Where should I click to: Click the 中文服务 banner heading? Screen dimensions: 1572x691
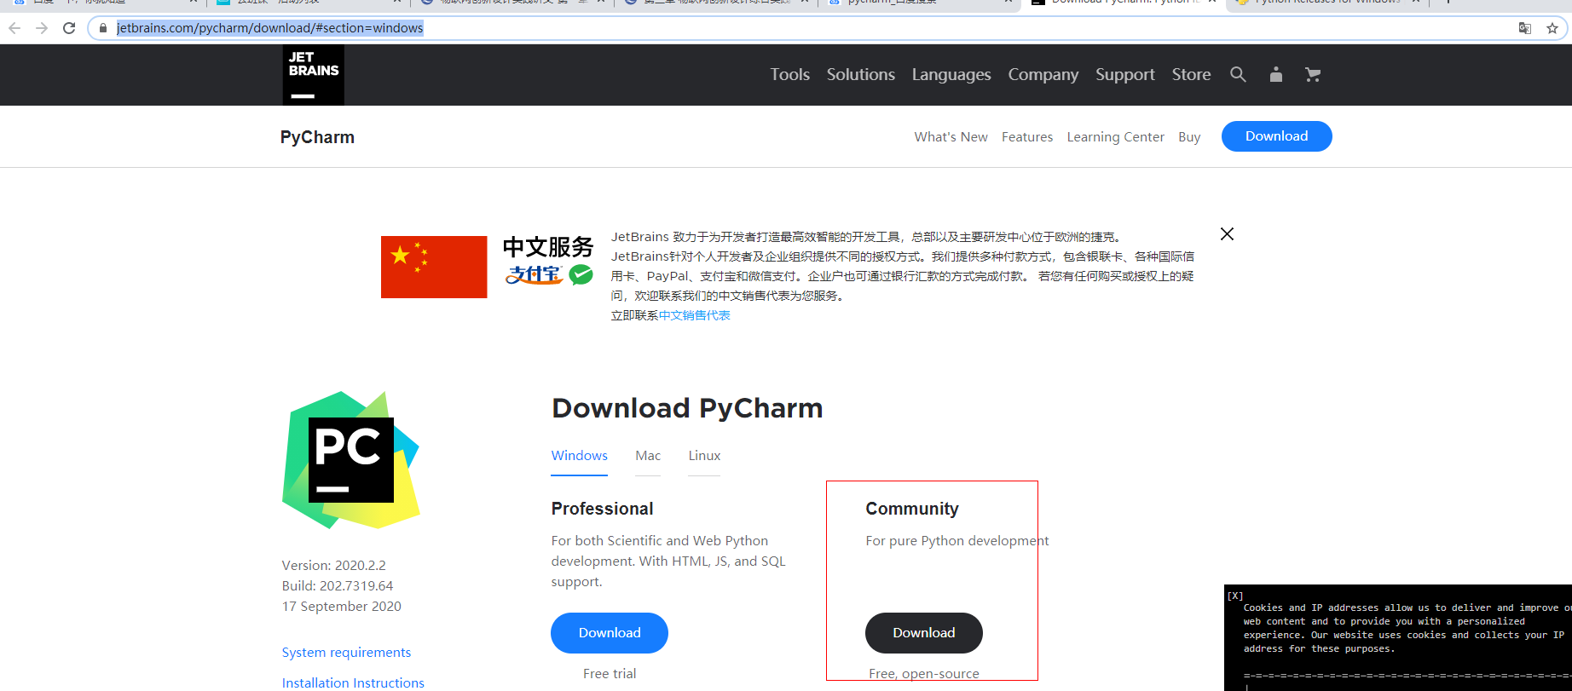(547, 247)
